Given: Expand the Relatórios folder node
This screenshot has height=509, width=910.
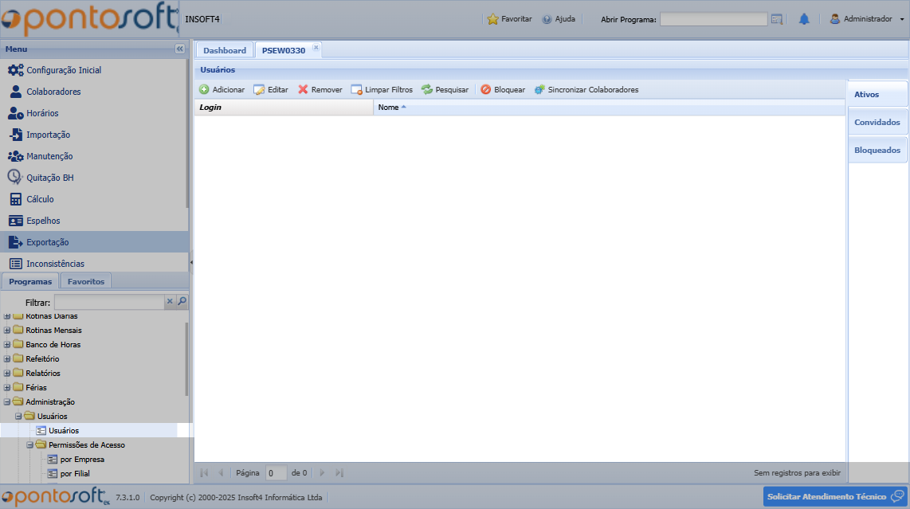Looking at the screenshot, I should pyautogui.click(x=7, y=374).
